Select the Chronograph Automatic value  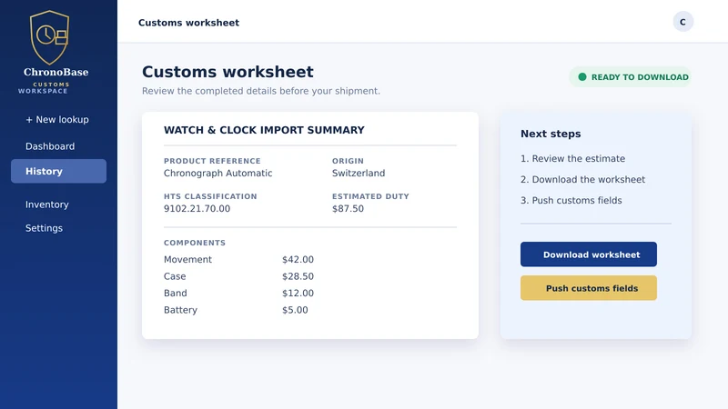pos(217,173)
